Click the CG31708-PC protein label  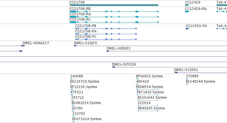(x=86, y=37)
